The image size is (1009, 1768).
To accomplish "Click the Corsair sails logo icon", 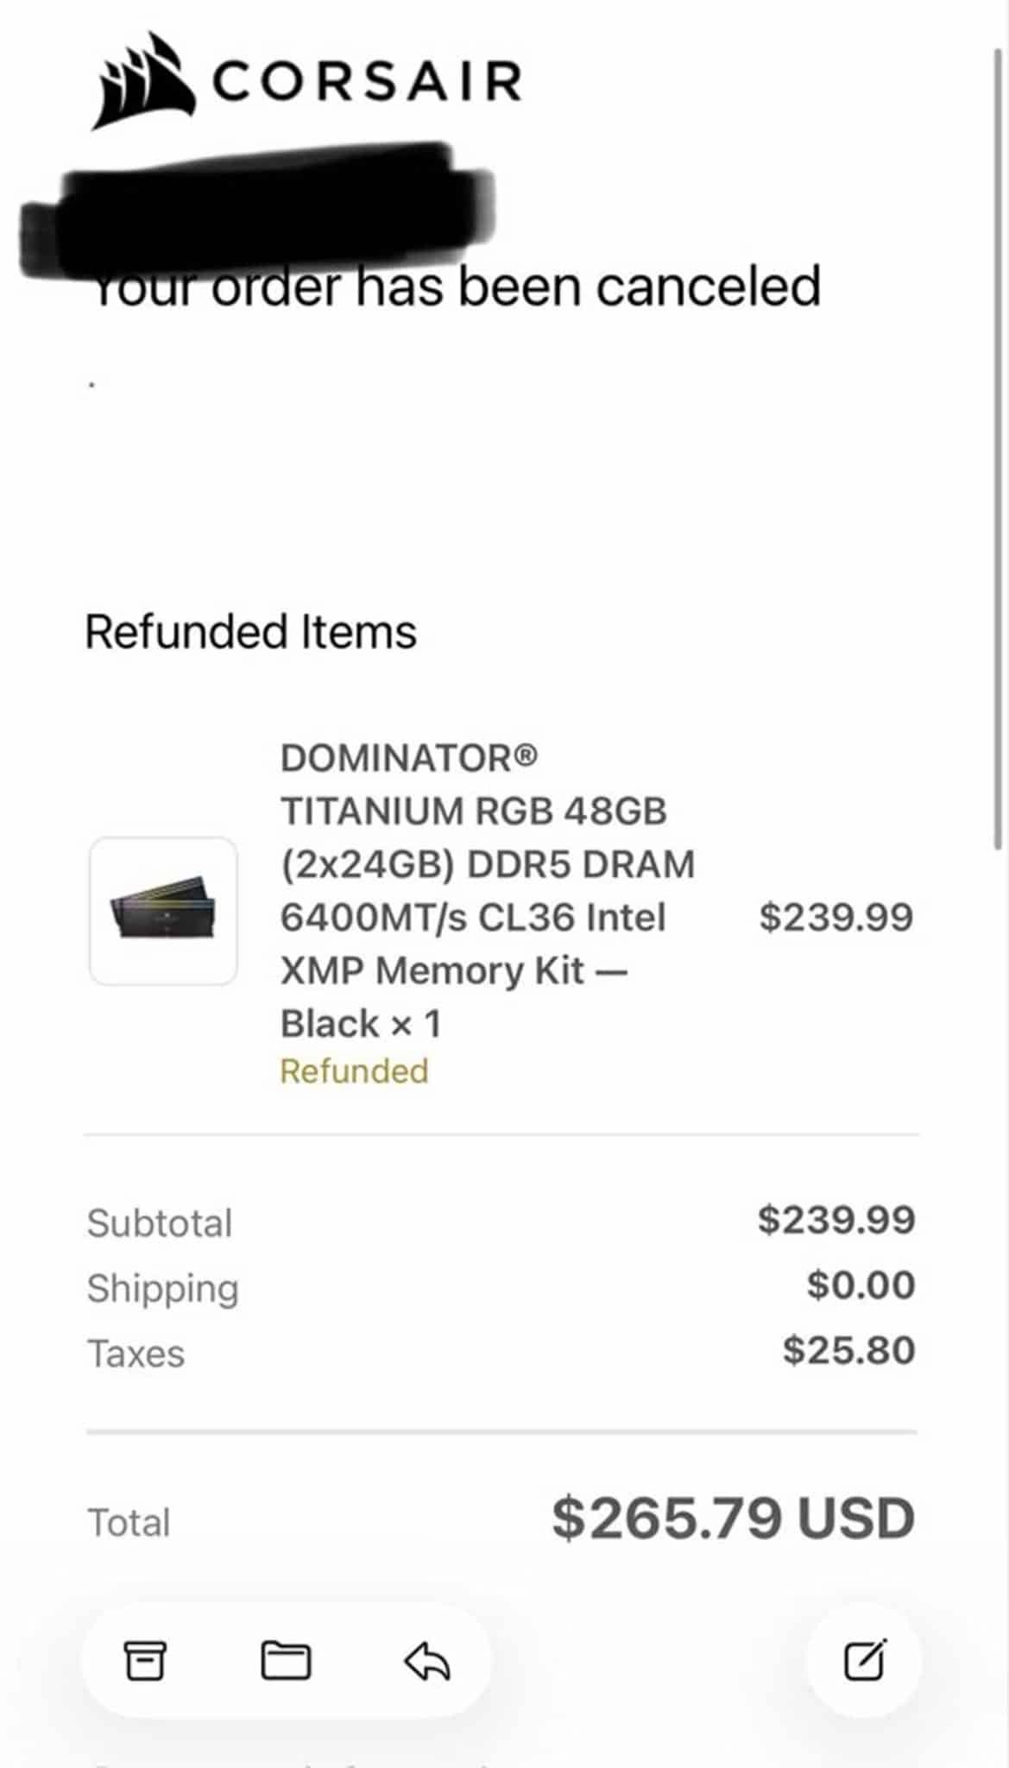I will (143, 80).
